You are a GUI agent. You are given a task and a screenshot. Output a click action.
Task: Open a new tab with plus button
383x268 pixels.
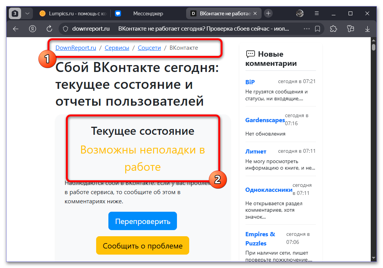coord(268,13)
